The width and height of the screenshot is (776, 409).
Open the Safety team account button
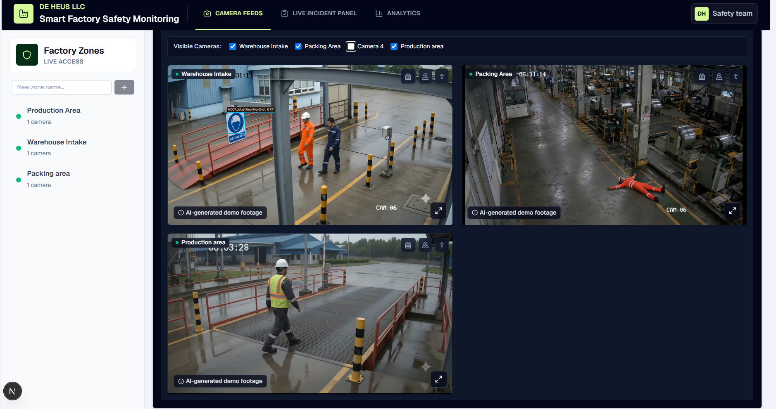pyautogui.click(x=724, y=14)
